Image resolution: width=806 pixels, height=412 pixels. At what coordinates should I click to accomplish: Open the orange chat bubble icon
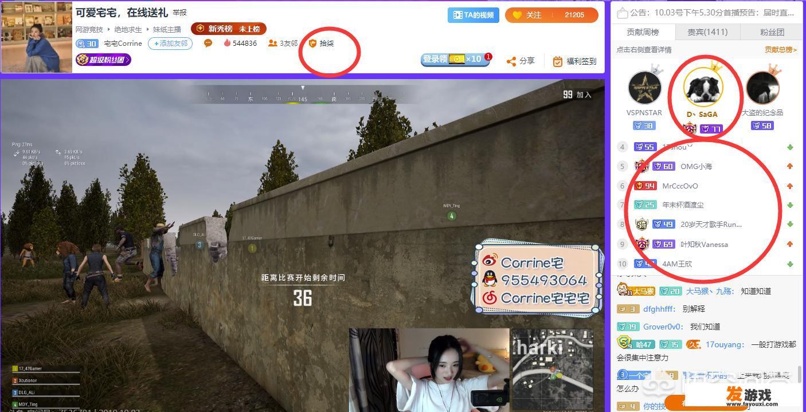pyautogui.click(x=208, y=43)
